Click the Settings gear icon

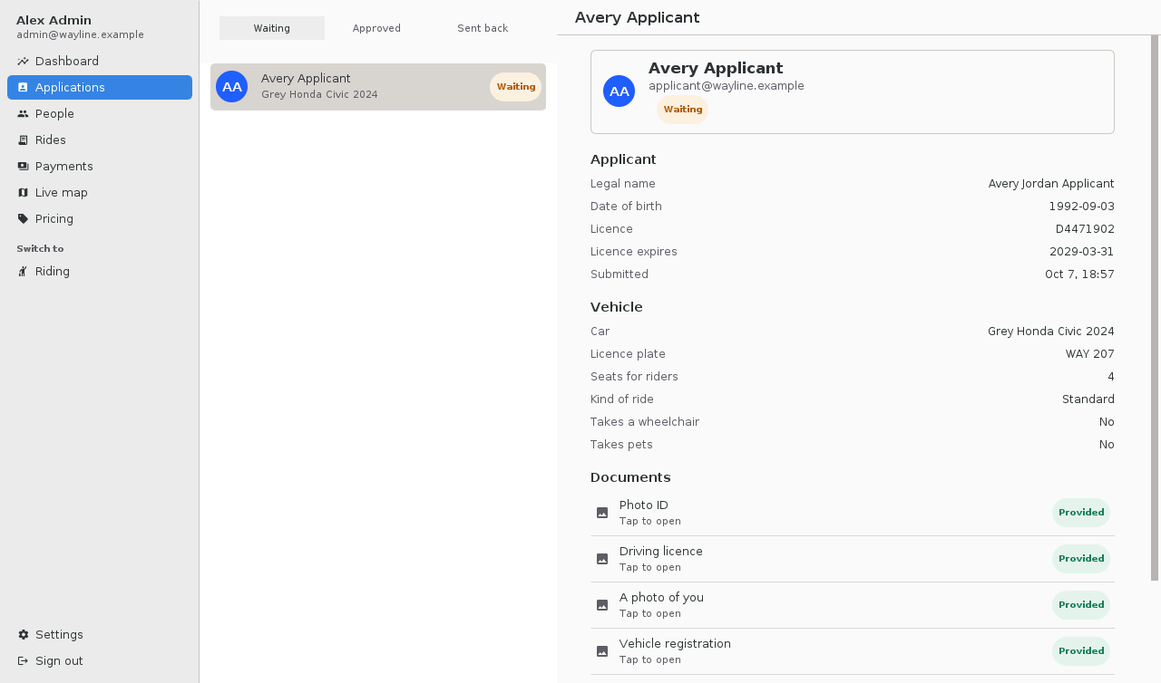pyautogui.click(x=23, y=635)
